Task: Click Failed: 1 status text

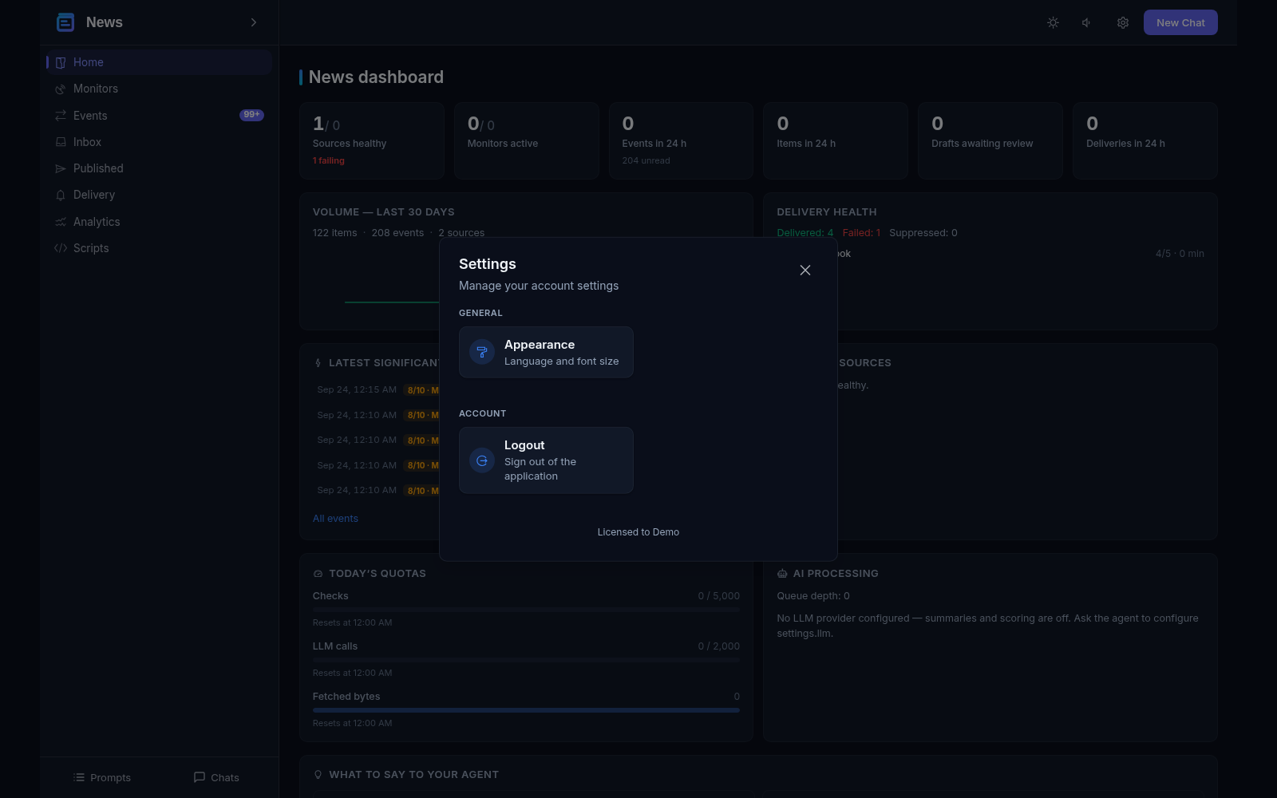Action: [x=862, y=233]
